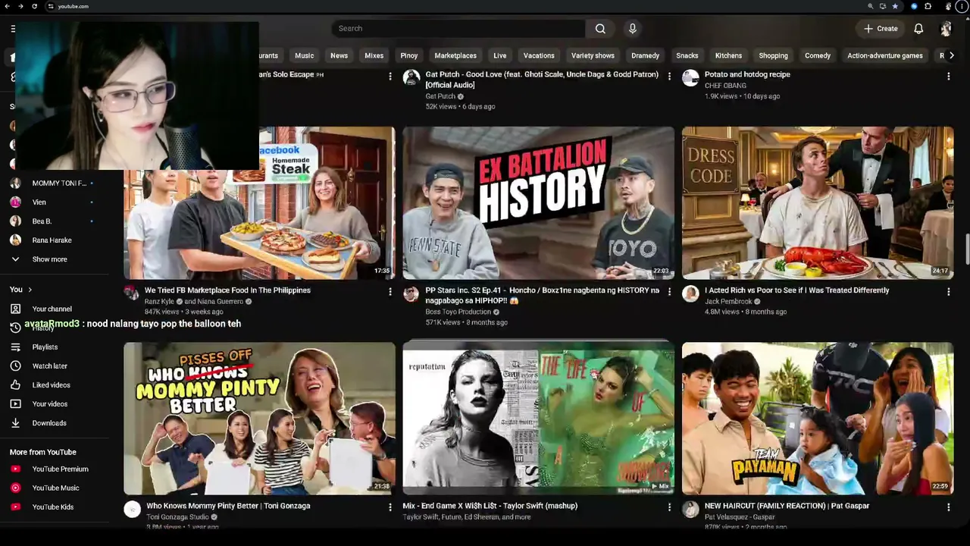Reload the YouTube page
The height and width of the screenshot is (546, 970).
click(34, 6)
